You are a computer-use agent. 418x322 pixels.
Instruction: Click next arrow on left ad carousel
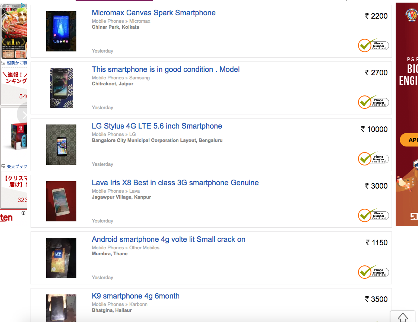click(x=23, y=116)
